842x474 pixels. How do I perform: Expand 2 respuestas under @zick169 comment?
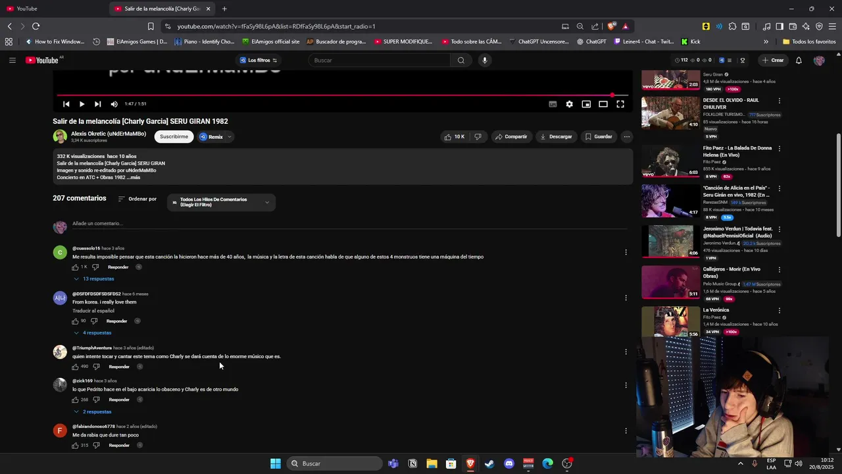(93, 412)
